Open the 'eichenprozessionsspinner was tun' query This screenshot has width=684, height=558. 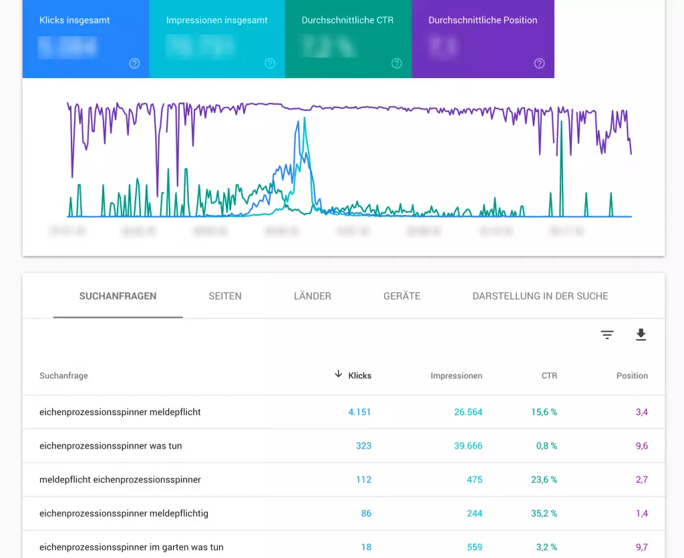[111, 446]
